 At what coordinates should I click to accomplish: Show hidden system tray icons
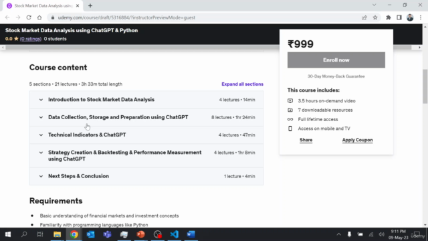coord(339,234)
